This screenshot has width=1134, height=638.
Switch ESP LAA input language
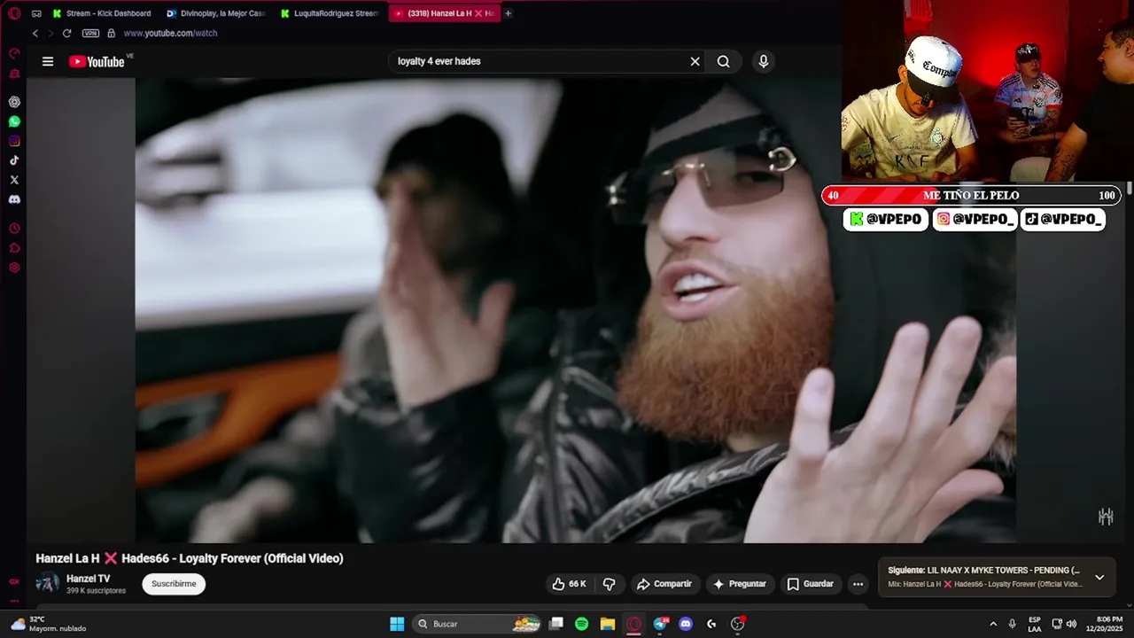pos(1035,624)
